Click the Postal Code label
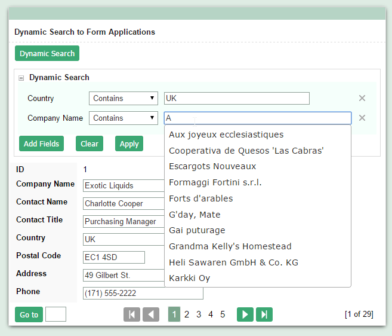The image size is (392, 336). click(x=39, y=255)
